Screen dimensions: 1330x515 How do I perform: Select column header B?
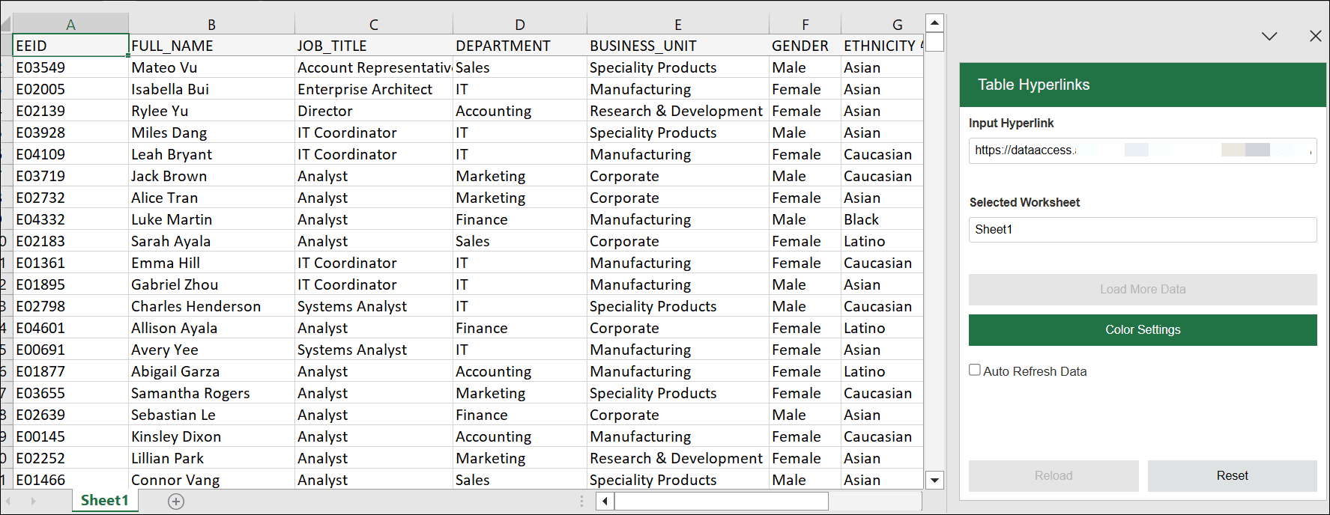click(x=211, y=23)
